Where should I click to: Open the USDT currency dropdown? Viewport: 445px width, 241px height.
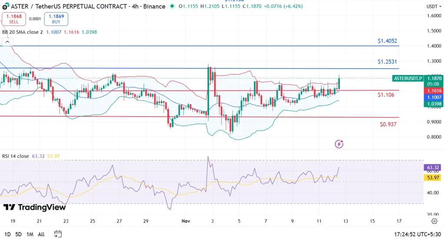(432, 7)
